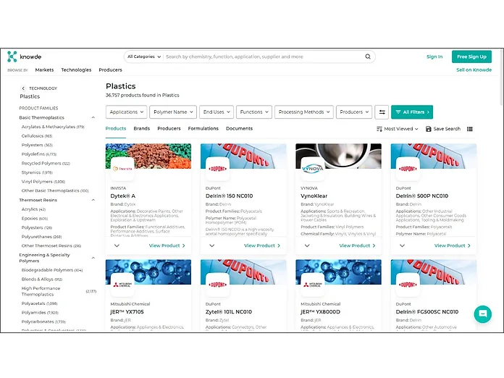Click the Save Search floppy icon
The width and height of the screenshot is (504, 378).
pos(428,129)
